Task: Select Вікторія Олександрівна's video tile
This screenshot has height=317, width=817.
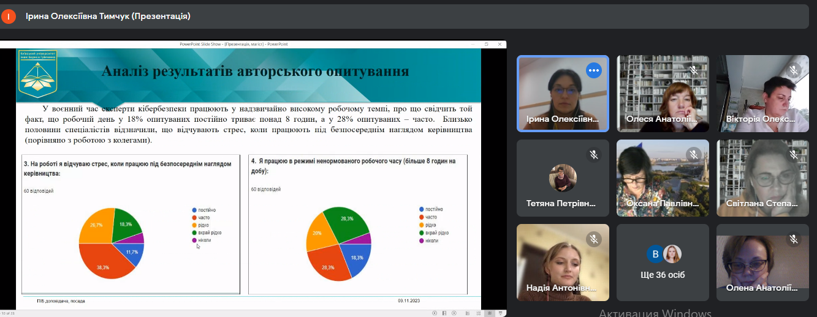Action: 762,94
